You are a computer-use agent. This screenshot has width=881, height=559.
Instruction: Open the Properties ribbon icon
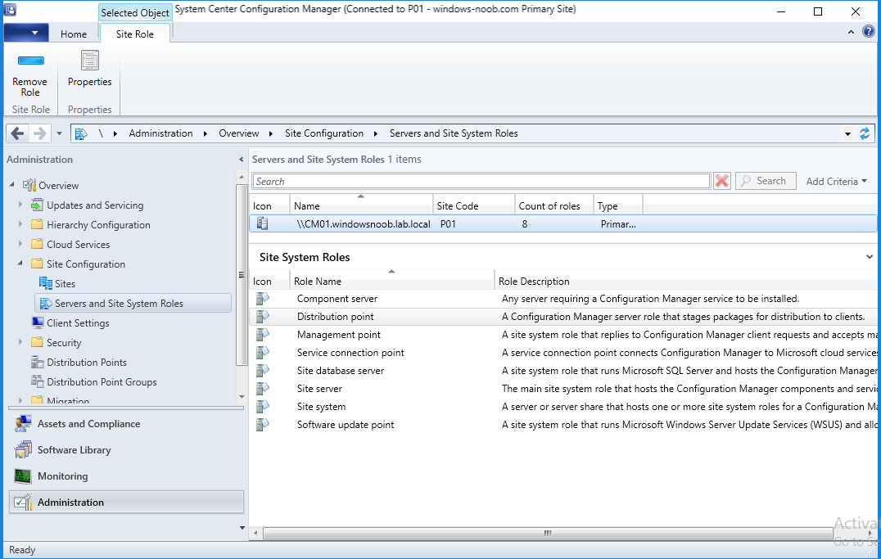pyautogui.click(x=90, y=61)
